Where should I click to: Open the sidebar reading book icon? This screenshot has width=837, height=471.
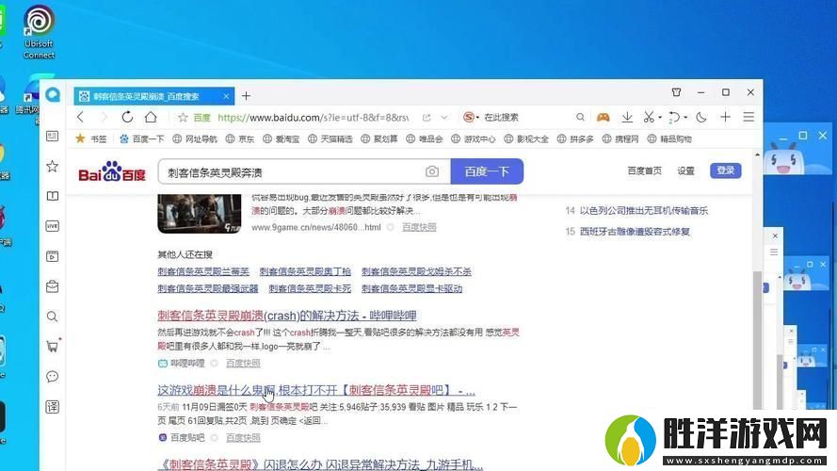click(x=53, y=196)
